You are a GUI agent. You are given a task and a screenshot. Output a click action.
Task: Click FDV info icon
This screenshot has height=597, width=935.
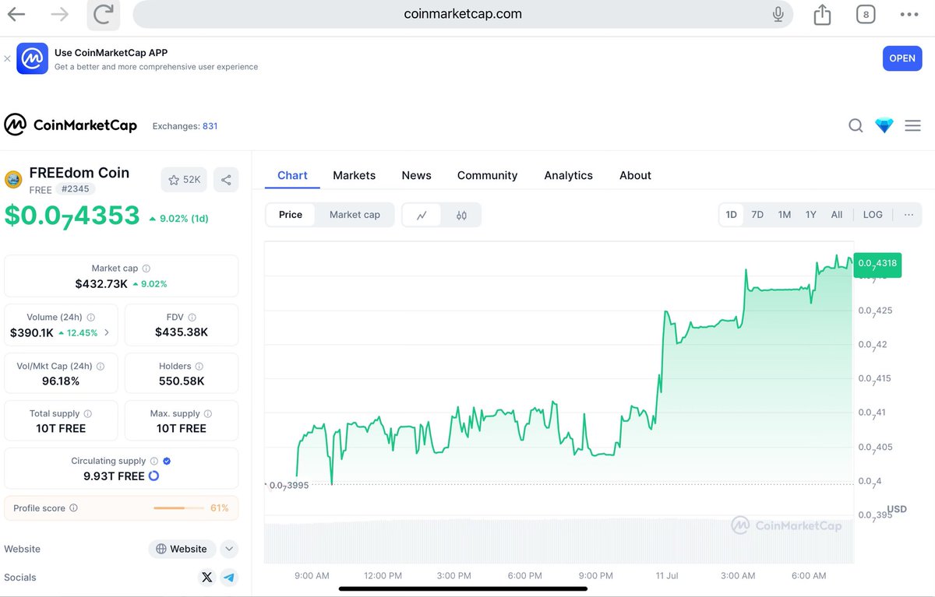(192, 318)
